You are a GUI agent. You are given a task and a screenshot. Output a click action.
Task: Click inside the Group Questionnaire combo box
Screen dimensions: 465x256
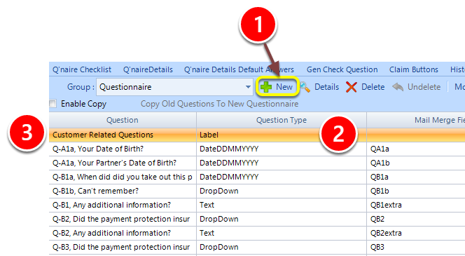[x=174, y=87]
